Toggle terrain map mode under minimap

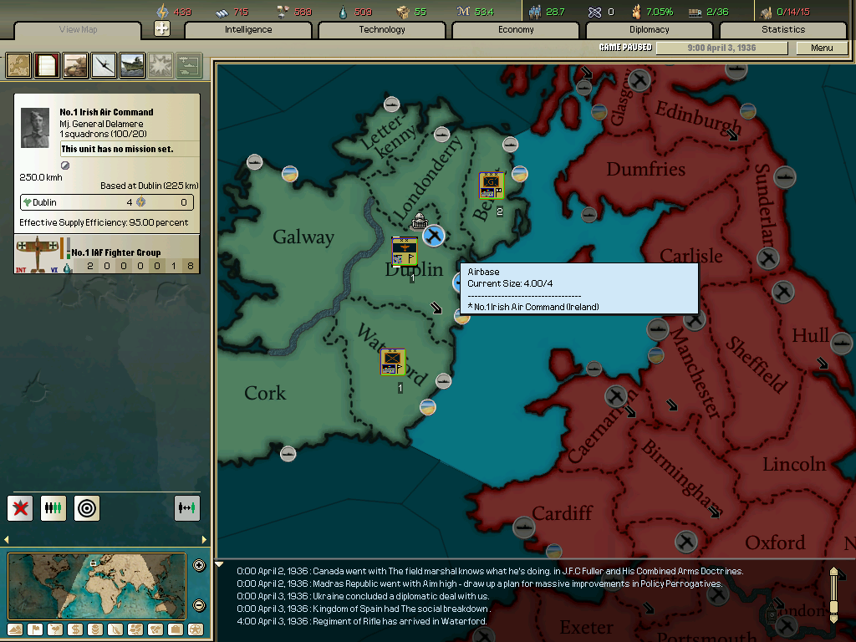pos(15,629)
